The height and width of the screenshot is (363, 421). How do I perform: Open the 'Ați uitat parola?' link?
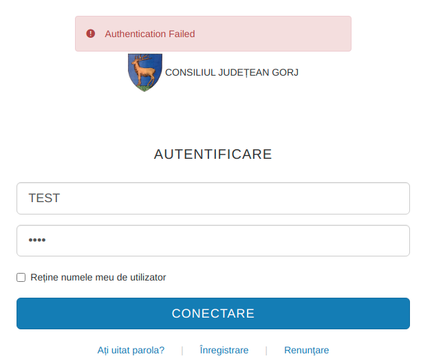coord(131,350)
